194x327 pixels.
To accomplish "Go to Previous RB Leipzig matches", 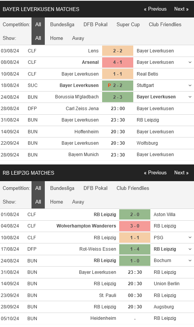I will (x=155, y=173).
